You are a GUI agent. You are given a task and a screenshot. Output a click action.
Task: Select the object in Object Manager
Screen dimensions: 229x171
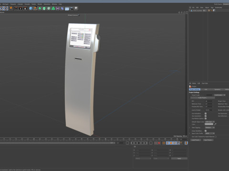click(198, 10)
